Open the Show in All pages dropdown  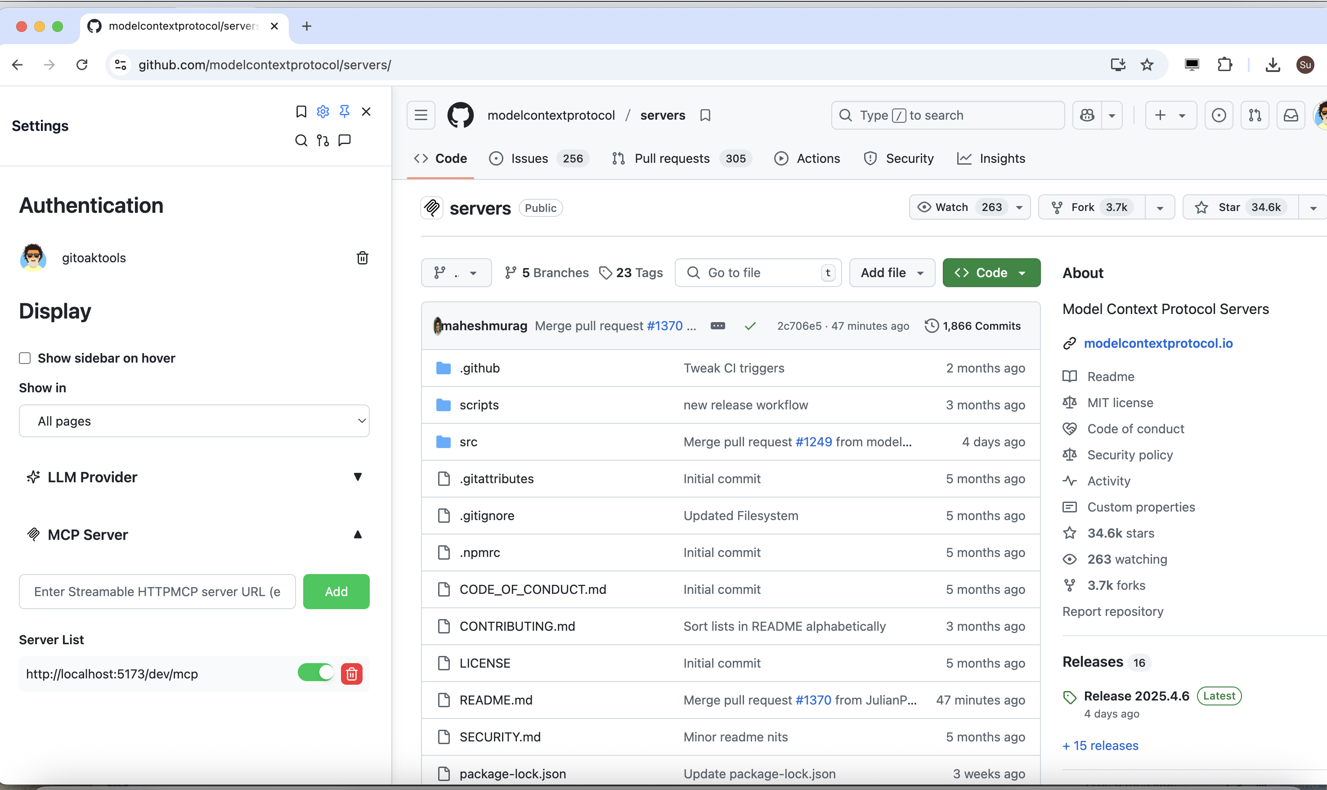[194, 421]
